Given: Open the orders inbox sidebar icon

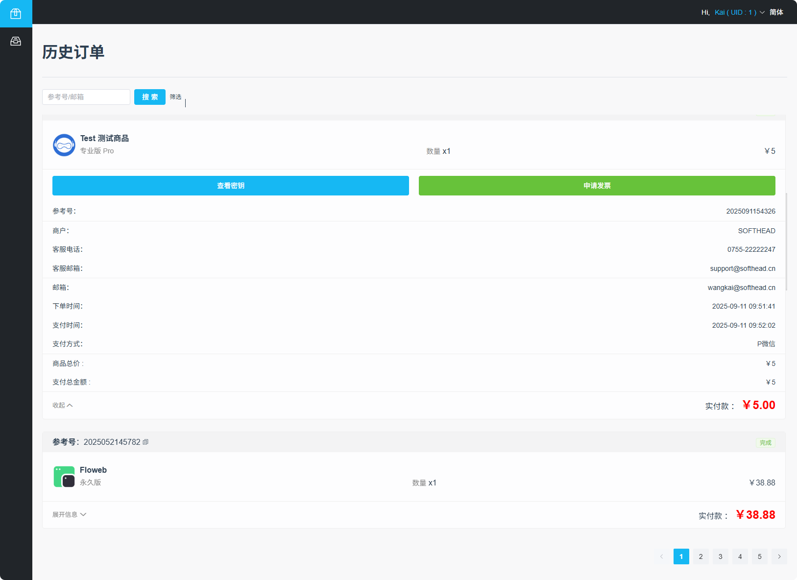Looking at the screenshot, I should pos(16,41).
